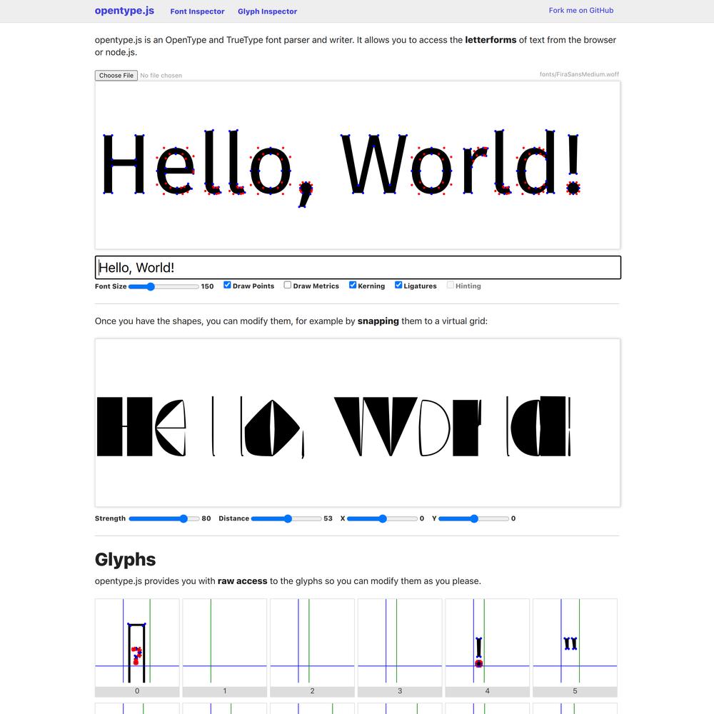The width and height of the screenshot is (714, 714).
Task: Click the 'No file chosen' text
Action: coord(161,76)
